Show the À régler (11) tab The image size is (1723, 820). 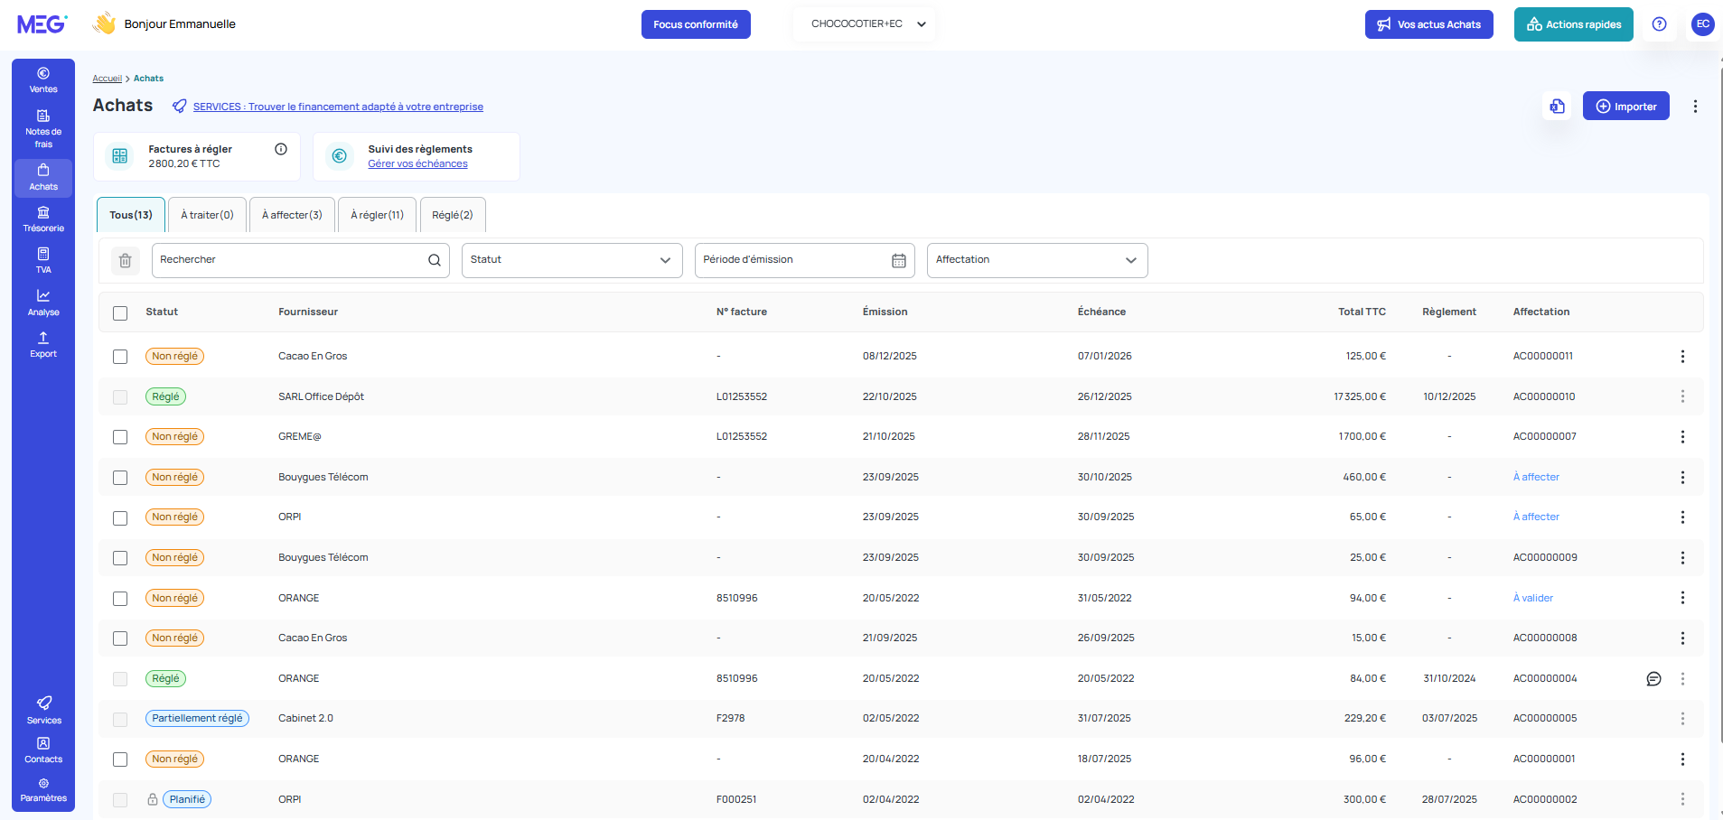[x=377, y=215]
